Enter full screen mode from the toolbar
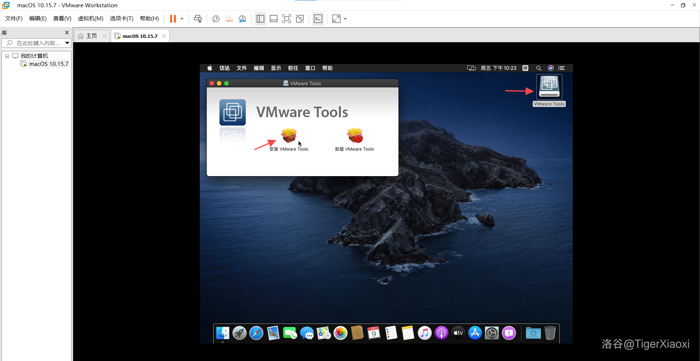Image resolution: width=700 pixels, height=361 pixels. tap(287, 19)
